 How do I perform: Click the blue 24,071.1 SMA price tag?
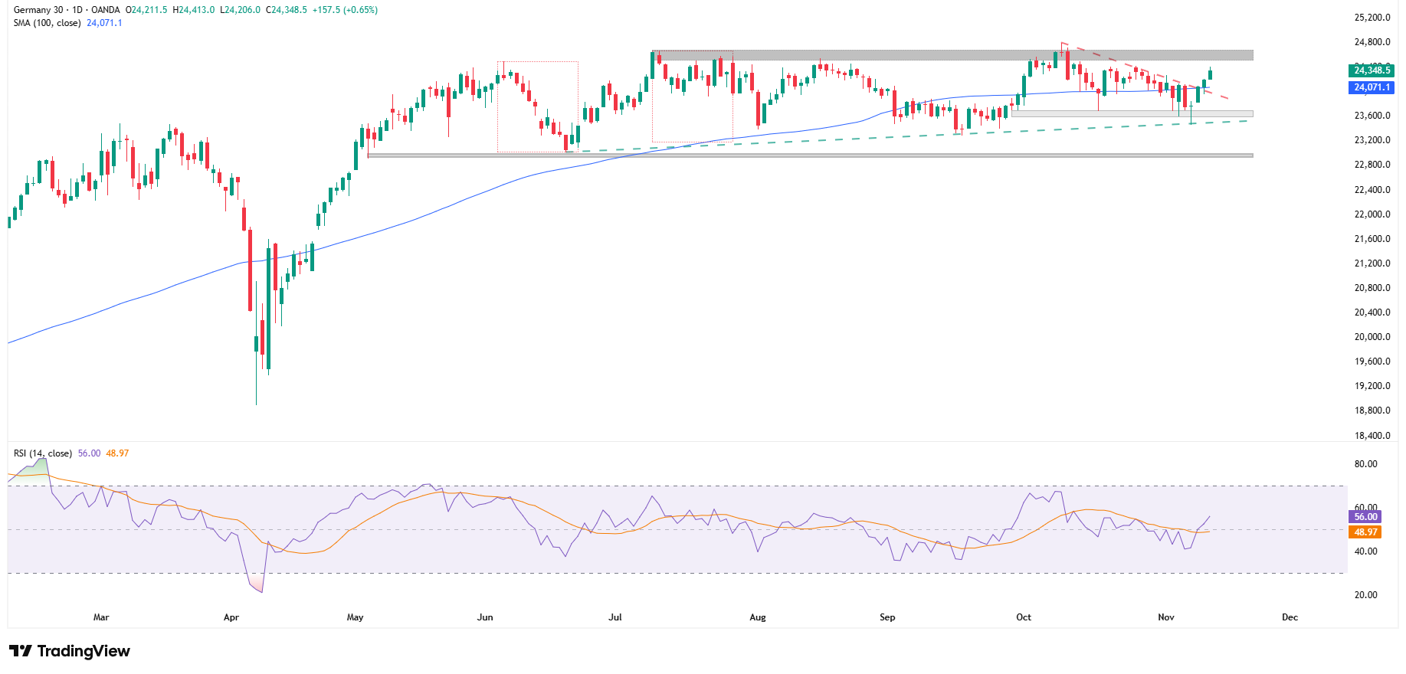(1371, 87)
